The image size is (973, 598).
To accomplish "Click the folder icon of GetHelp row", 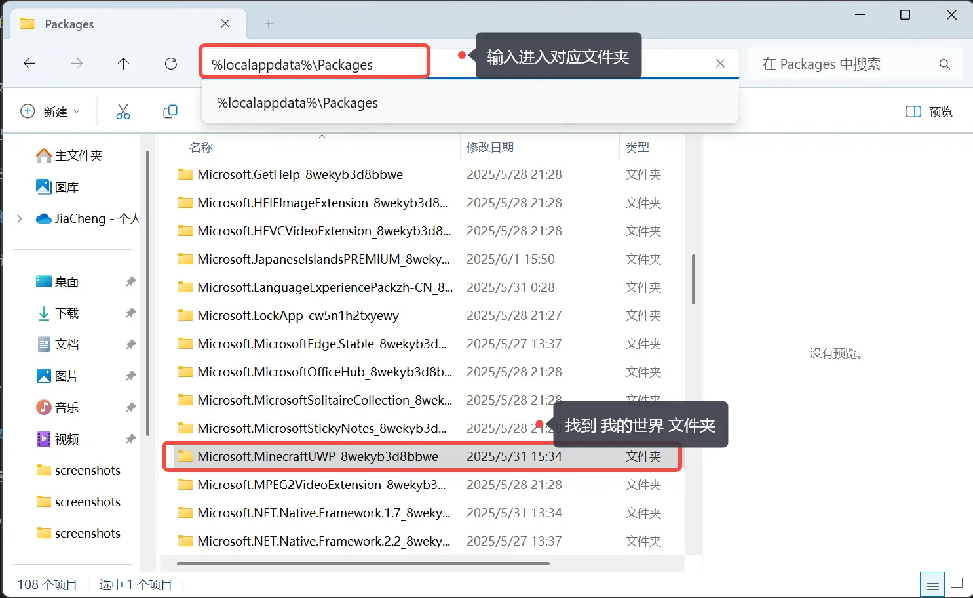I will click(185, 174).
